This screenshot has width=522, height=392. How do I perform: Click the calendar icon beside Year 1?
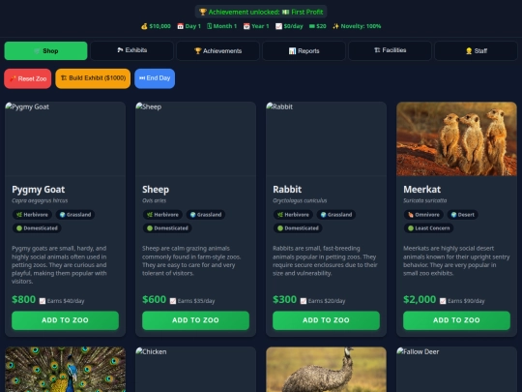point(246,26)
